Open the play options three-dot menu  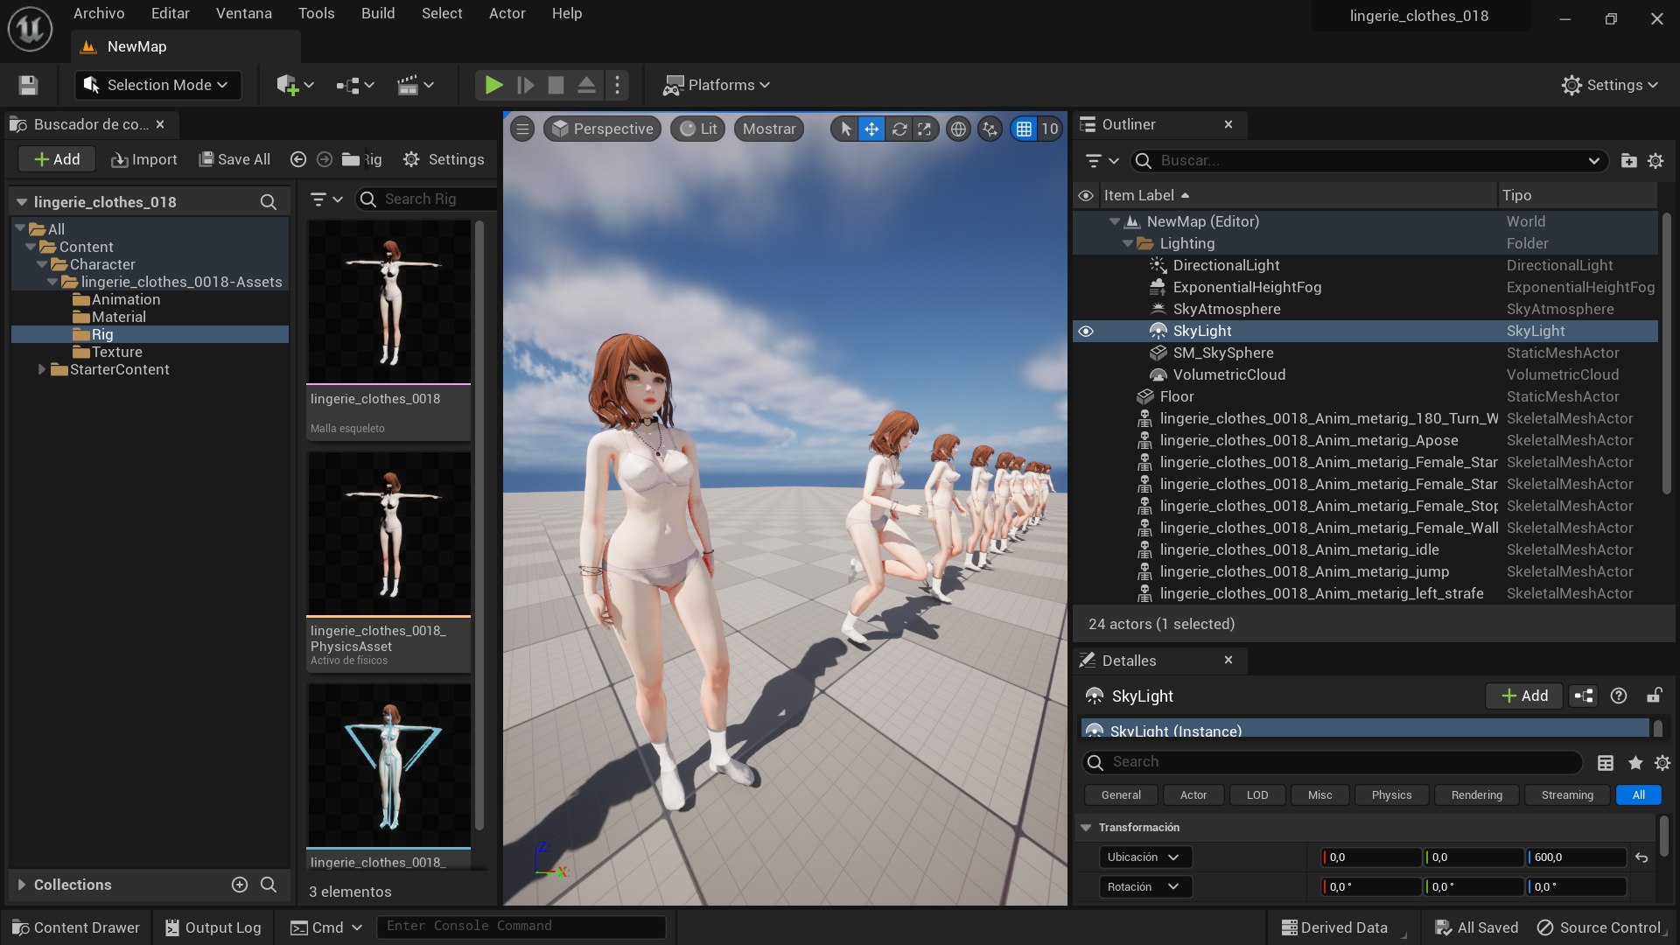[x=618, y=85]
